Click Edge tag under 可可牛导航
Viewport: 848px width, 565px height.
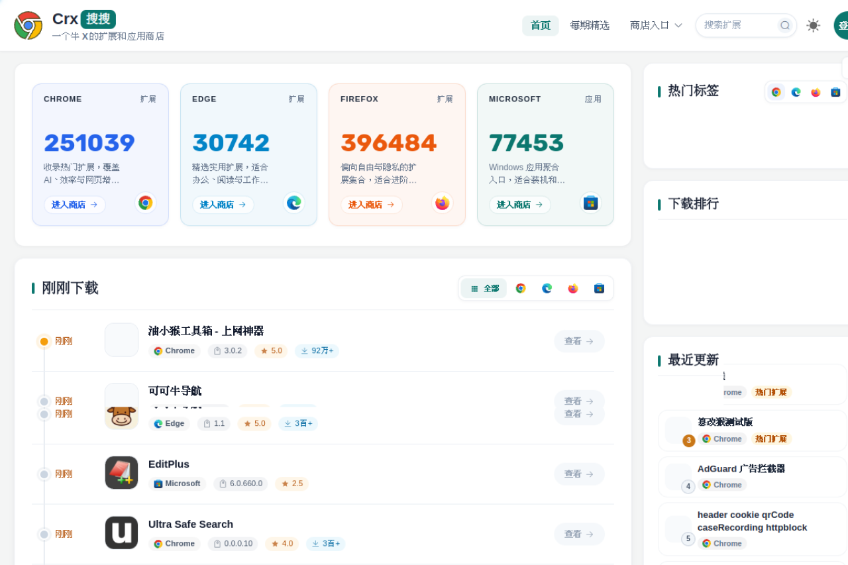tap(169, 424)
